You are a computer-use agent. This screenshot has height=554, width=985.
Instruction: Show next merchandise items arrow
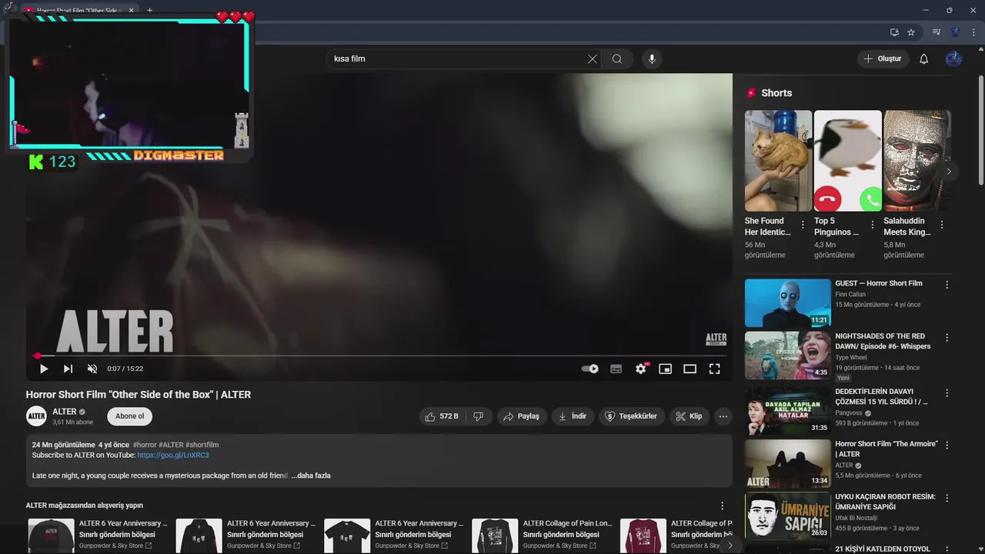tap(730, 546)
